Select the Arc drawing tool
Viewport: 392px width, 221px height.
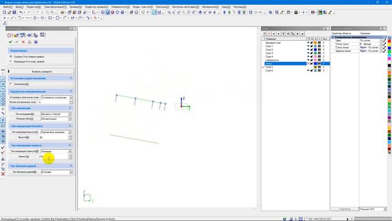point(20,18)
